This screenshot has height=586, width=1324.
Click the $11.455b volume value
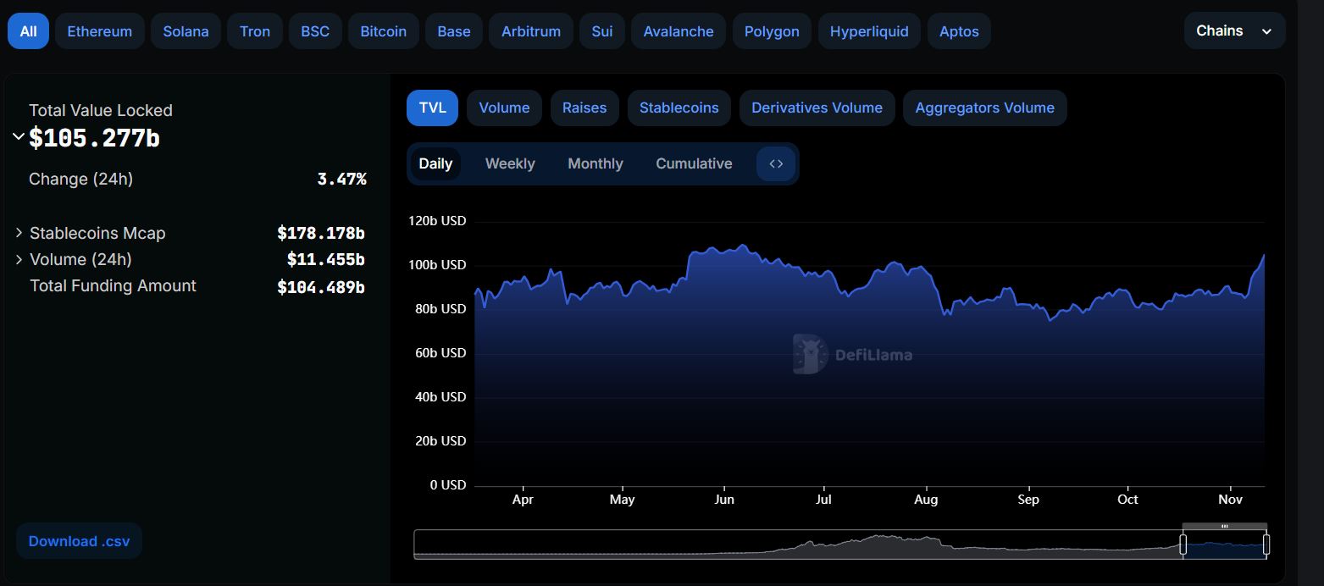pyautogui.click(x=325, y=259)
